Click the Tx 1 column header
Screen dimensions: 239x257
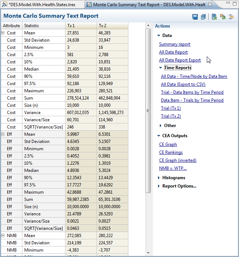tap(81, 26)
